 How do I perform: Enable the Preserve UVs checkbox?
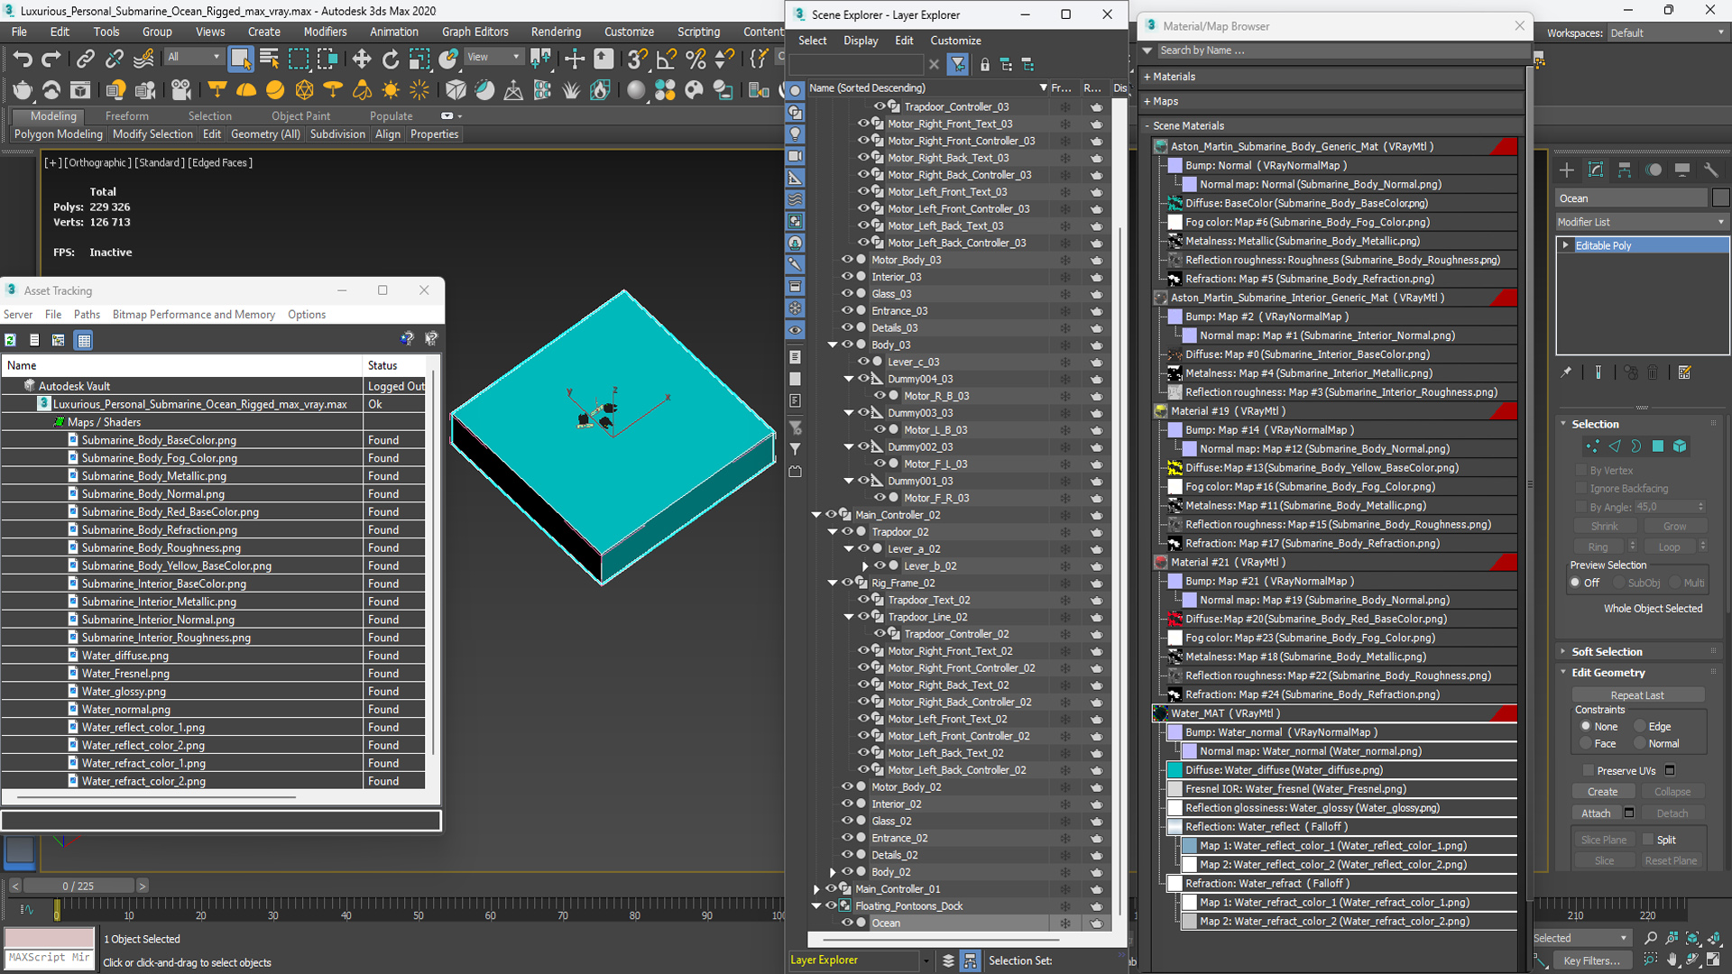(1588, 770)
